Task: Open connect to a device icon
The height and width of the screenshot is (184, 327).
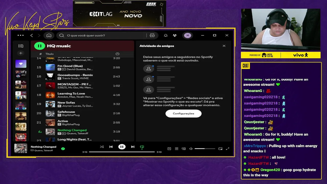Action: tap(184, 149)
